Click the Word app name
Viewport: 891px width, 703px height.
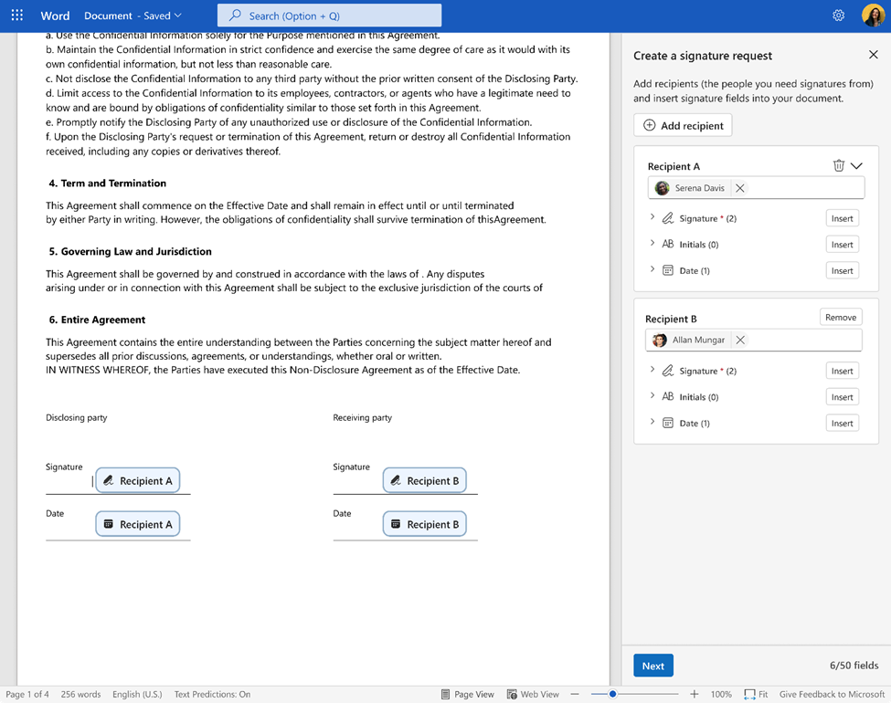[x=55, y=16]
